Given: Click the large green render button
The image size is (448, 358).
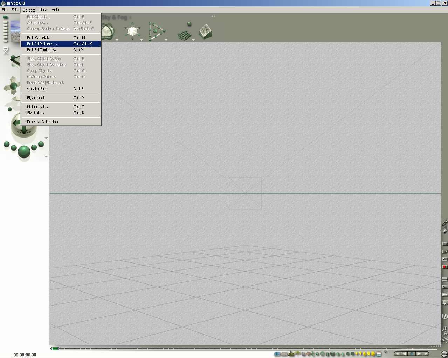Looking at the screenshot, I should click(x=24, y=152).
